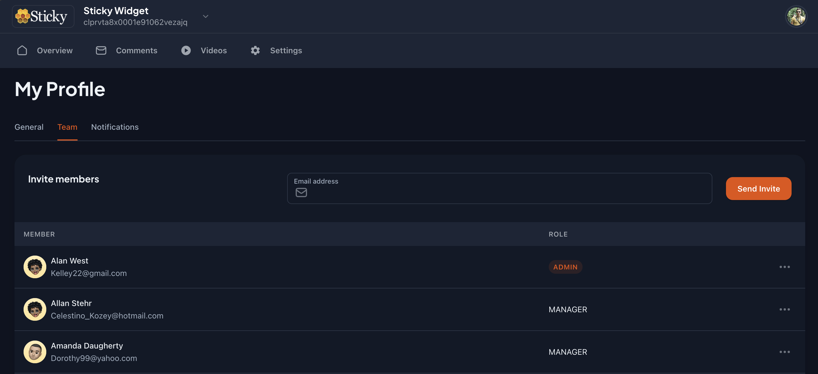The width and height of the screenshot is (818, 374).
Task: Switch to the General tab
Action: 29,127
